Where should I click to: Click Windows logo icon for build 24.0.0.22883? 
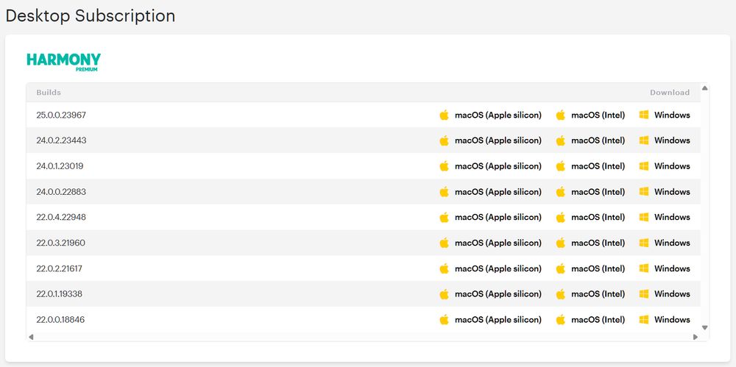(644, 191)
